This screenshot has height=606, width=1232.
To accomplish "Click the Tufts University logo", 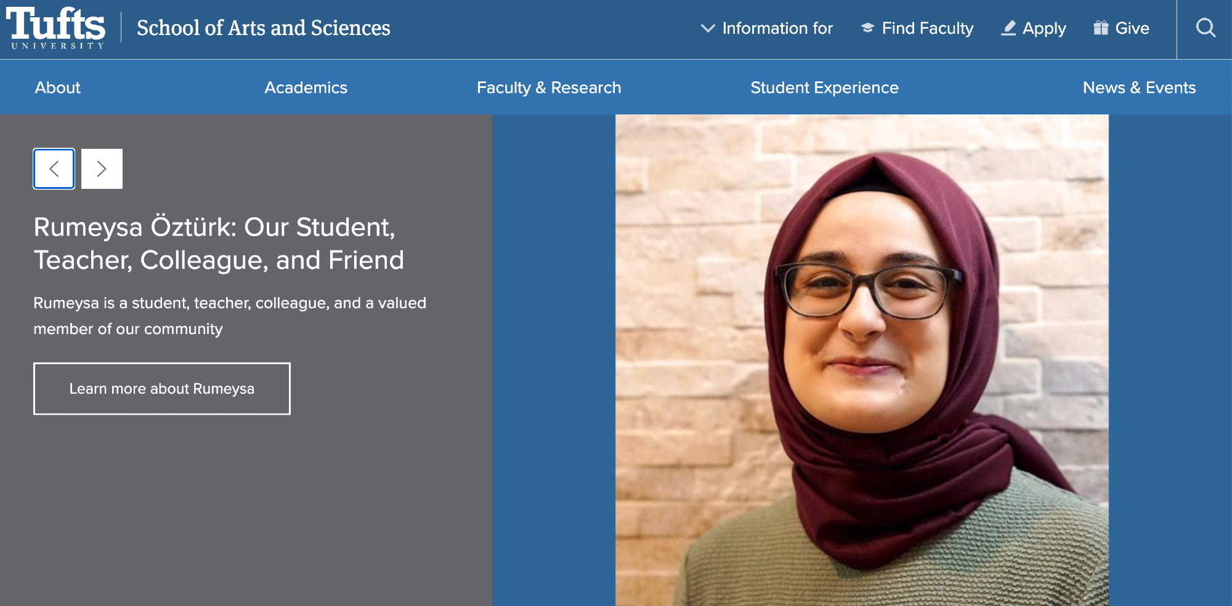I will [55, 28].
